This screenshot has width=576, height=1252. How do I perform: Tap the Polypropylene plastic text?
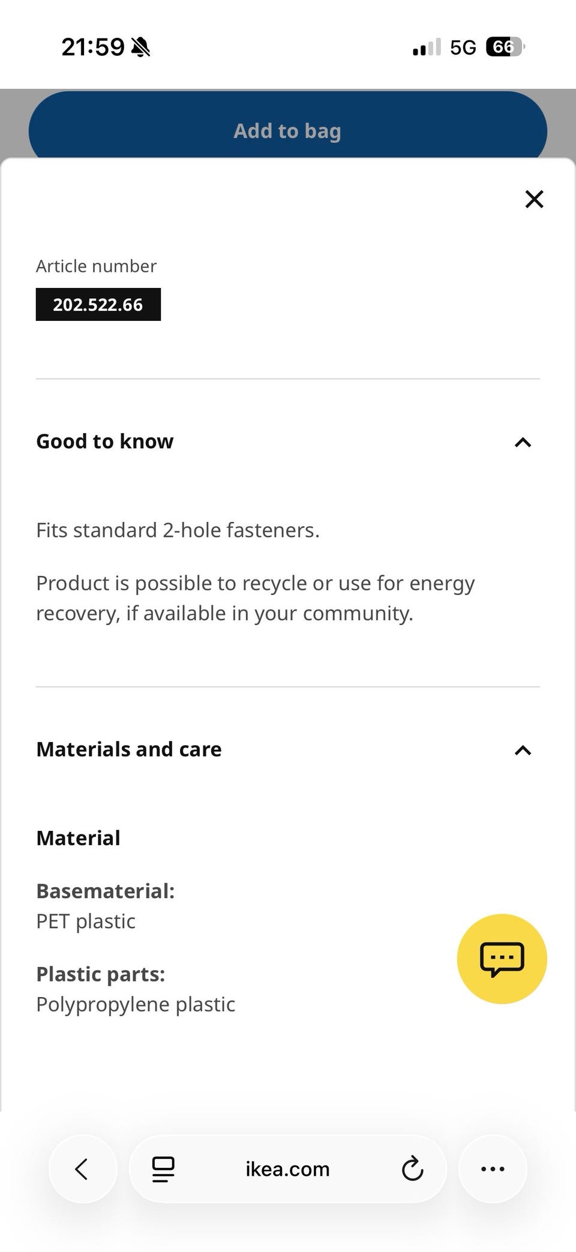(x=136, y=1004)
